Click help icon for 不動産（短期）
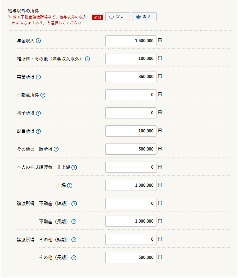This screenshot has height=278, width=238. (x=74, y=204)
